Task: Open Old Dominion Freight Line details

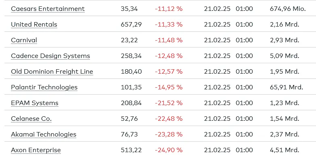Action: (x=52, y=72)
